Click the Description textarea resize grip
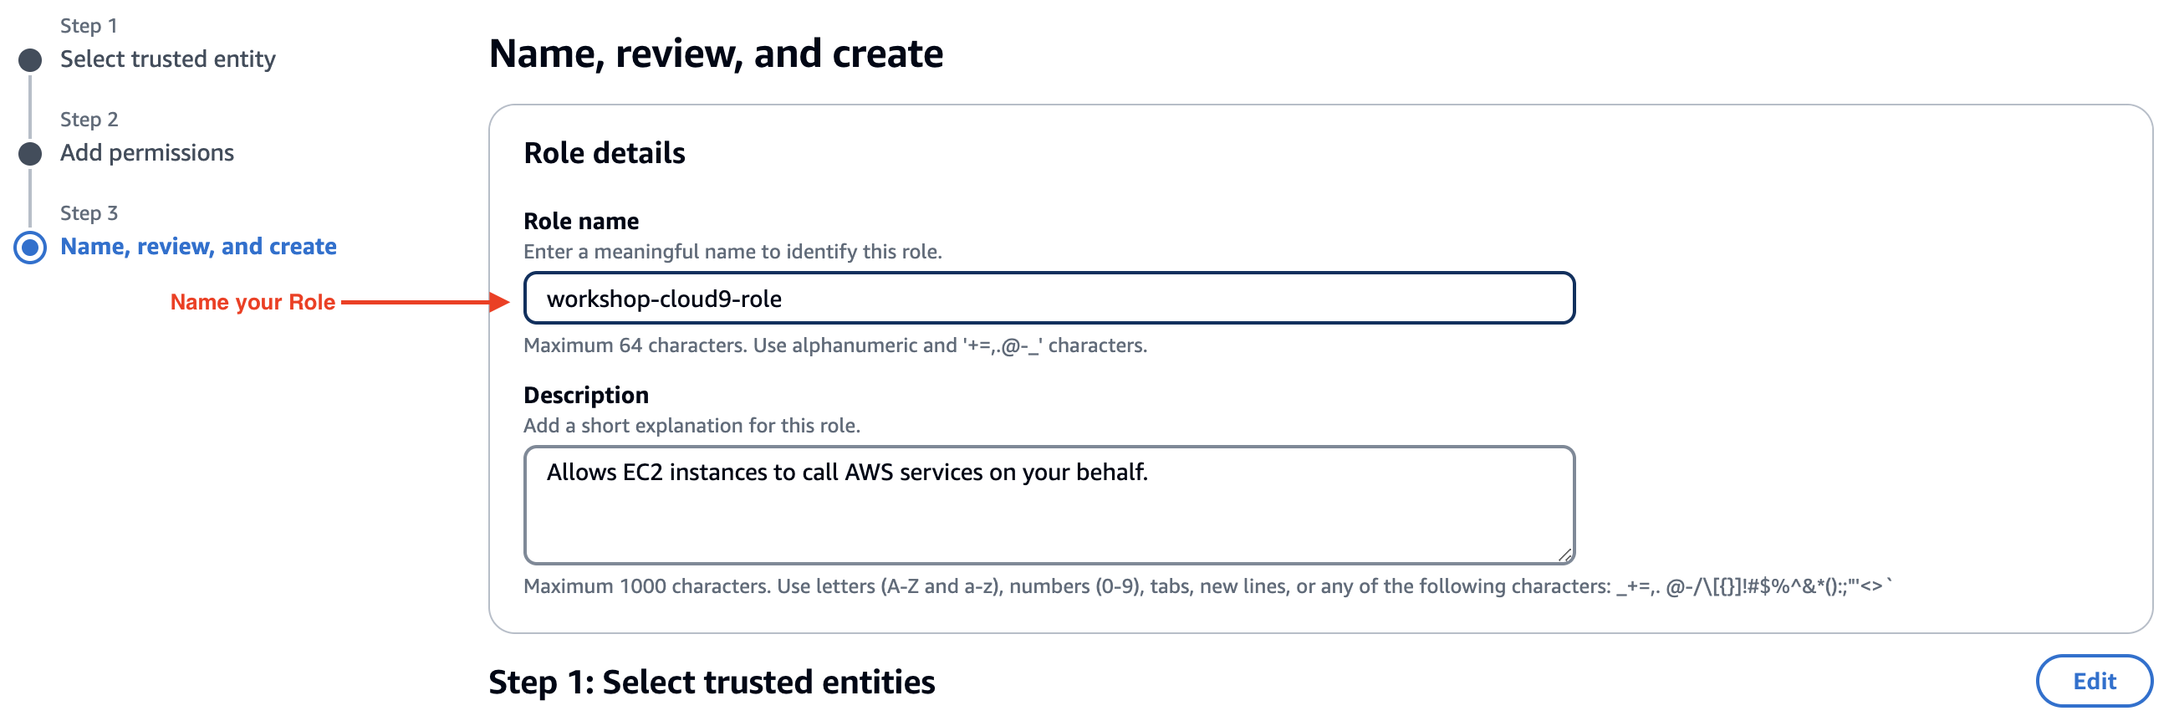Viewport: 2179px width, 716px height. [1566, 553]
